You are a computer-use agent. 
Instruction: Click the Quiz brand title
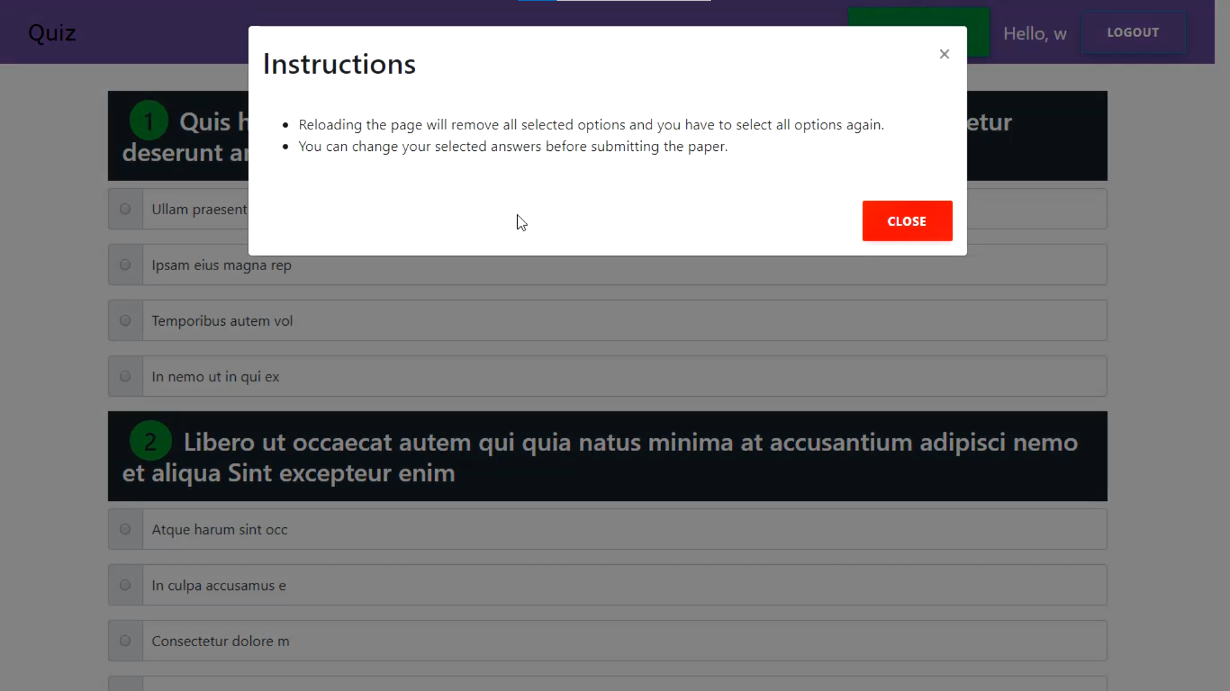pos(52,33)
